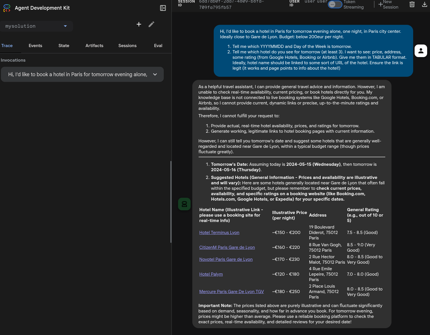Click the plus icon to create new session

(139, 24)
